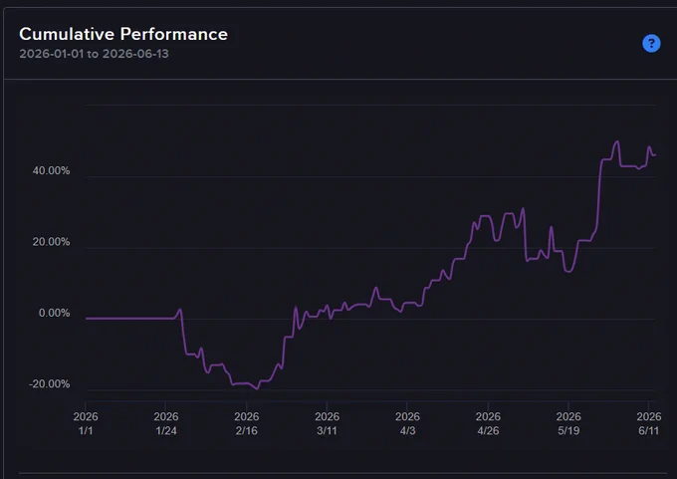This screenshot has width=677, height=479.
Task: Click the 2026 1/24 x-axis label
Action: tap(166, 423)
